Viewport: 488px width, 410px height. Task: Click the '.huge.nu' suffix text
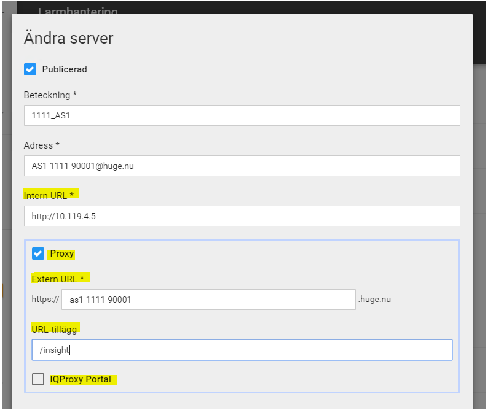click(x=374, y=299)
